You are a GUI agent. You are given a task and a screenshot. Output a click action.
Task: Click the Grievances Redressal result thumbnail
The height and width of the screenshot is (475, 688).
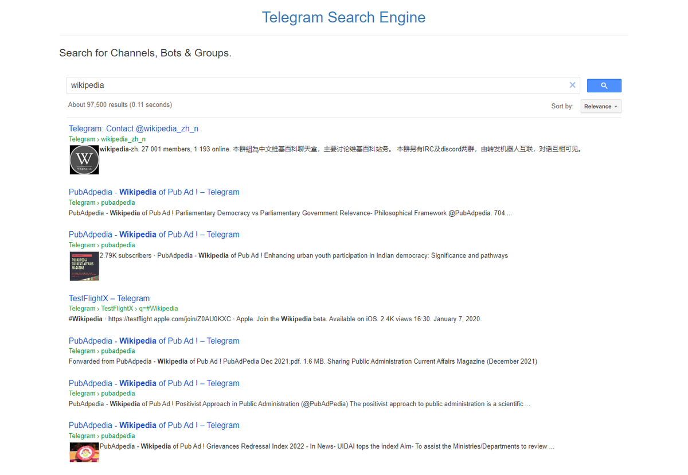[84, 452]
